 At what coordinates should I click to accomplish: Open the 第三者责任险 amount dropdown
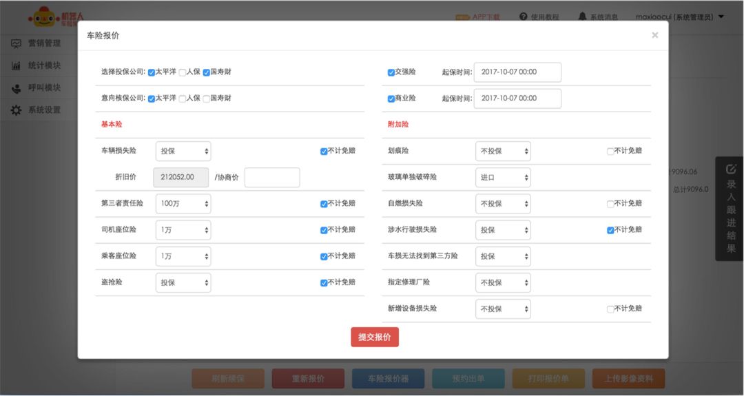[183, 204]
